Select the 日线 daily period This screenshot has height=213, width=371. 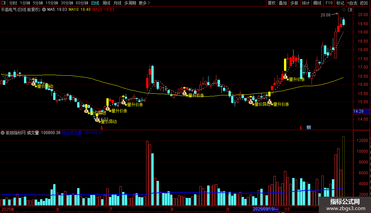[x=95, y=3]
